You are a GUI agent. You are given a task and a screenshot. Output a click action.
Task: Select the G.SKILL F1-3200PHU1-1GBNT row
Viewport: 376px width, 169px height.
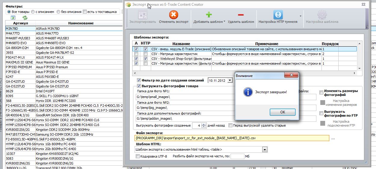[x=64, y=96]
